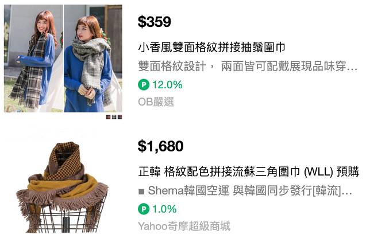This screenshot has width=370, height=234.
Task: Click the Shema韓國空運 product description
Action: [x=245, y=190]
